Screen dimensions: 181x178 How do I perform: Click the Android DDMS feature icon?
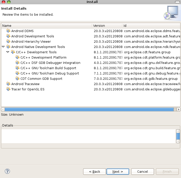pos(8,31)
